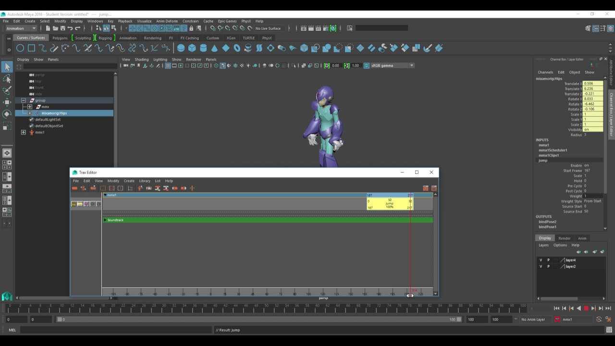Click the Save scene icon
This screenshot has height=346, width=615.
click(x=63, y=28)
